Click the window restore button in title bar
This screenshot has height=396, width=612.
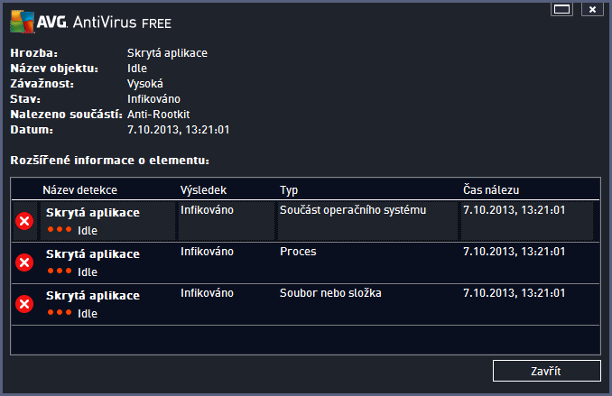562,10
